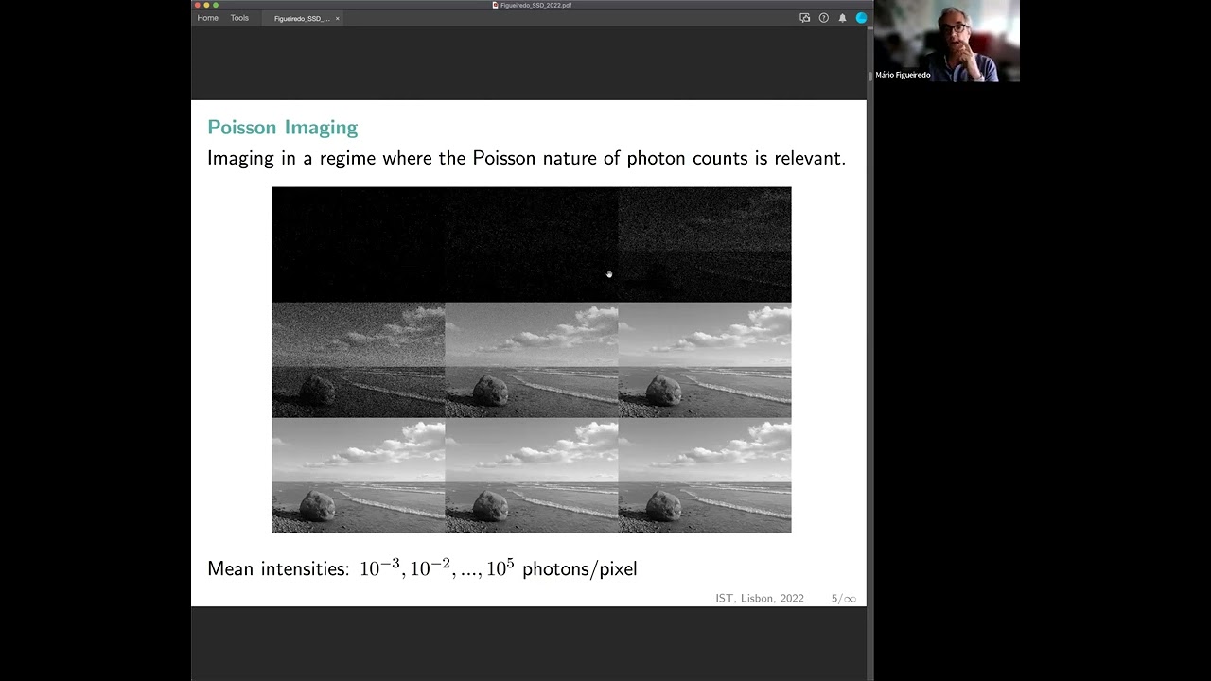
Task: Click the green fullscreen window button
Action: pos(216,5)
